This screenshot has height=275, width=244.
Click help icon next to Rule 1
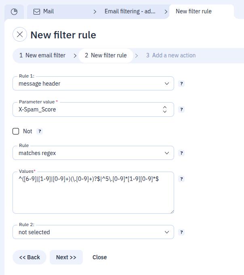pos(181,84)
